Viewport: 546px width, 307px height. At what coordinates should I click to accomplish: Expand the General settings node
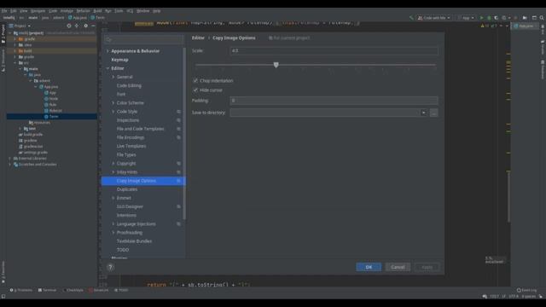pyautogui.click(x=113, y=77)
